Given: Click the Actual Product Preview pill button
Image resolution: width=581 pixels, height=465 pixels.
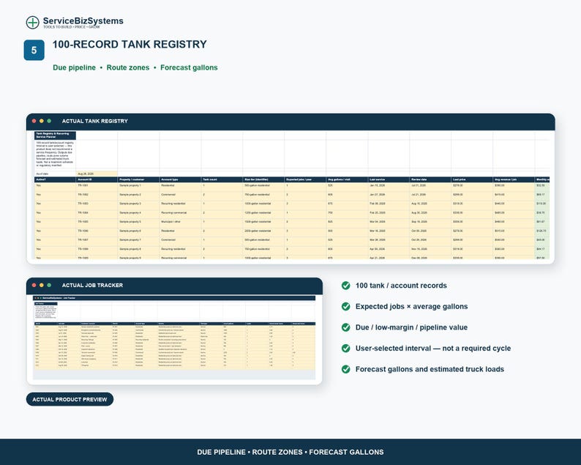Looking at the screenshot, I should pyautogui.click(x=70, y=399).
